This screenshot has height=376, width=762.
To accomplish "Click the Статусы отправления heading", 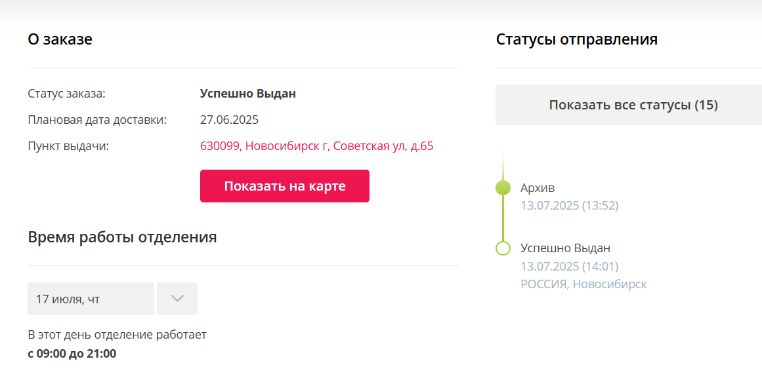I will point(577,39).
